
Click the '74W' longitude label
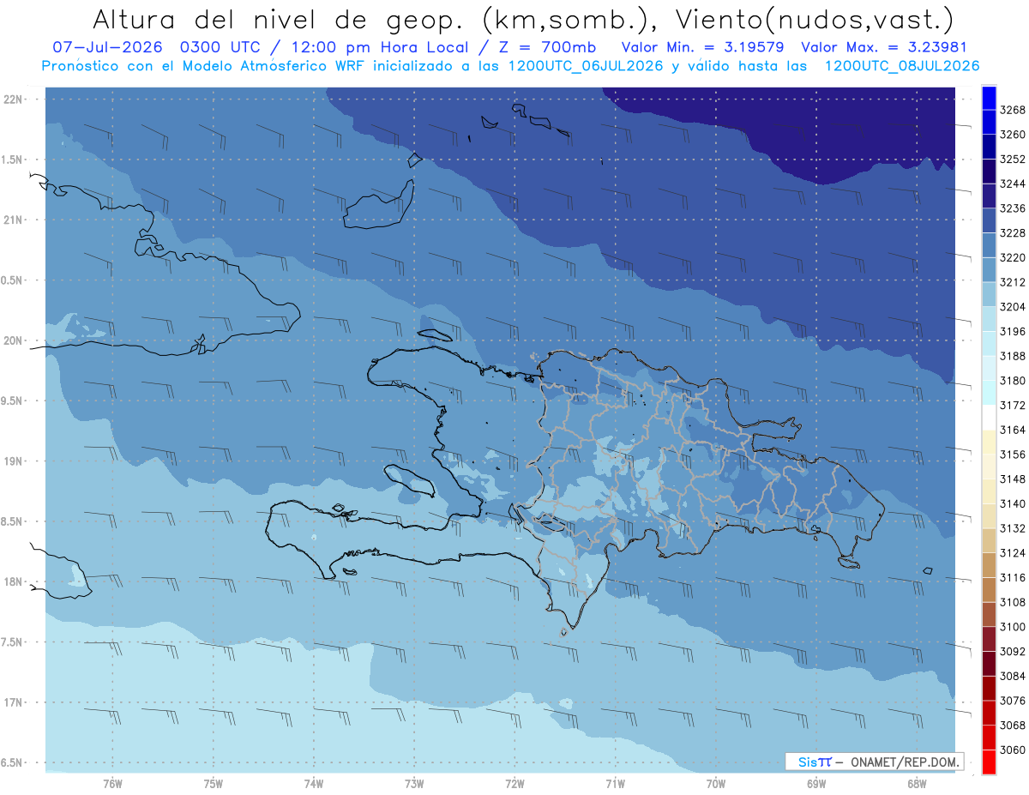pyautogui.click(x=314, y=784)
